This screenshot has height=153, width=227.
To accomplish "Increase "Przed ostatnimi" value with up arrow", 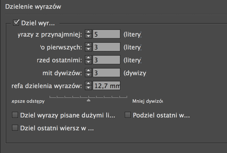I will coord(88,58).
